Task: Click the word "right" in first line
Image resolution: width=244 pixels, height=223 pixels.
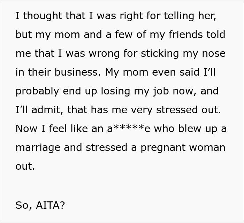Action: pyautogui.click(x=131, y=16)
